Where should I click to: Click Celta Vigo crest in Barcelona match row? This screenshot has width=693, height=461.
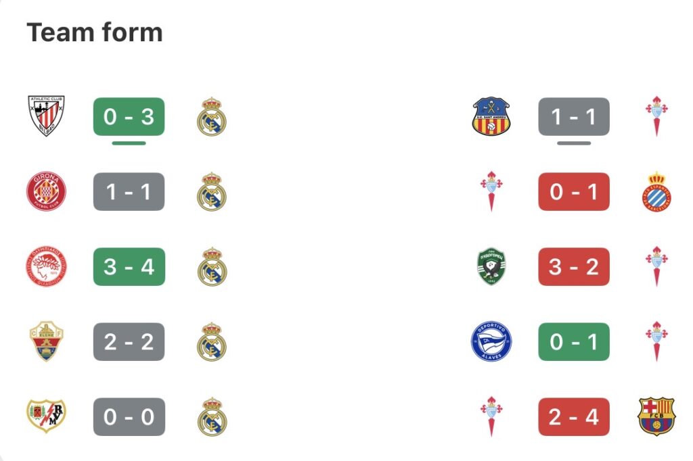pyautogui.click(x=491, y=416)
